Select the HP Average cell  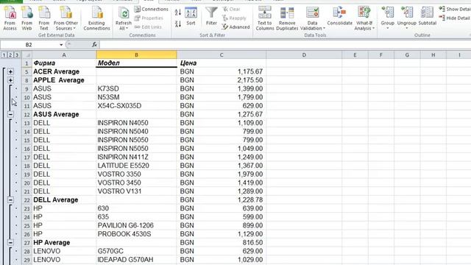click(x=64, y=242)
